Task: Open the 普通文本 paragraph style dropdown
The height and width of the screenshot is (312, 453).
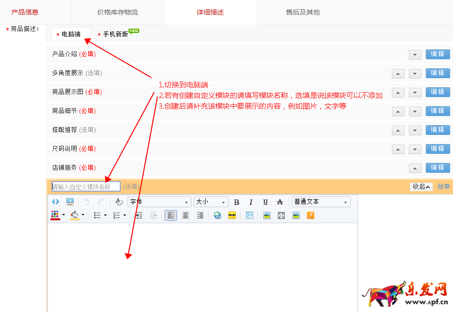Action: click(x=321, y=202)
